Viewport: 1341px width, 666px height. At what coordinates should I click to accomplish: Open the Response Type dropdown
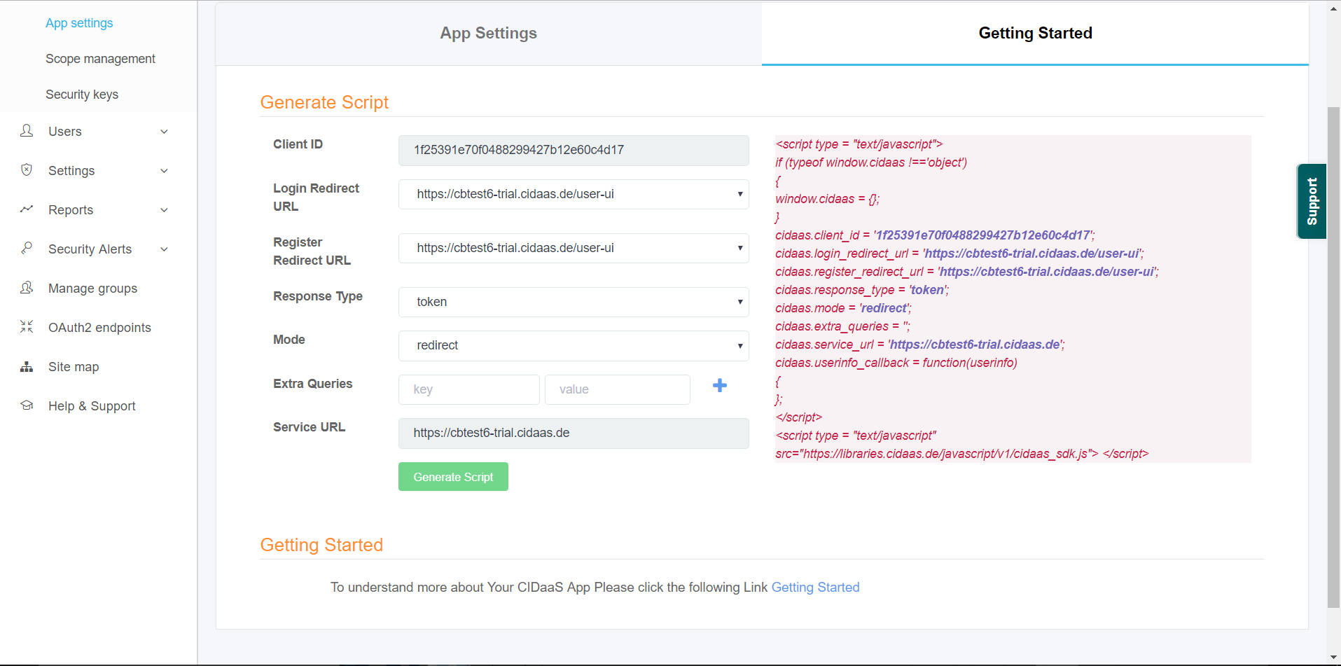tap(574, 302)
